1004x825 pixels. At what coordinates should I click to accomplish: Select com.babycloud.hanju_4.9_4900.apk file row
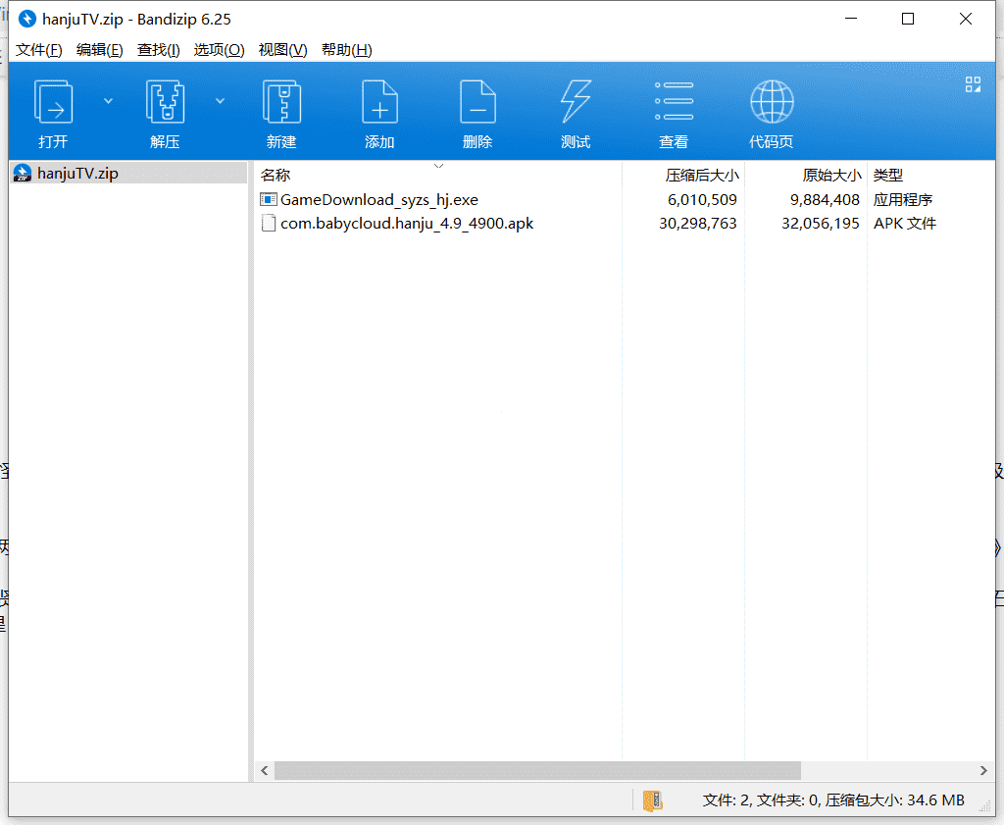tap(625, 224)
